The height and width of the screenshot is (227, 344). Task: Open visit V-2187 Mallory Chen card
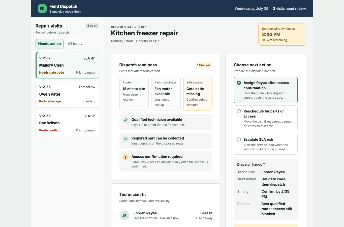67,65
